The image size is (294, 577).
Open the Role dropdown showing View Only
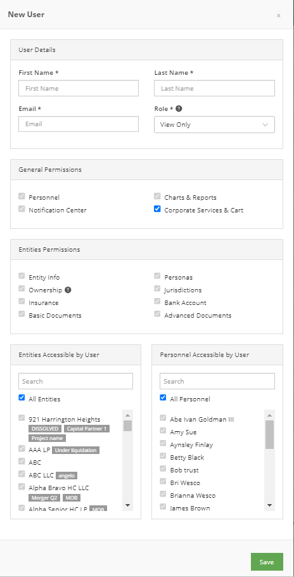(214, 125)
